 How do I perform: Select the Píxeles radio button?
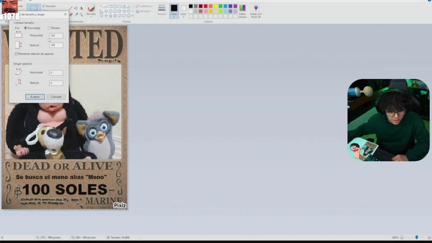pos(49,28)
